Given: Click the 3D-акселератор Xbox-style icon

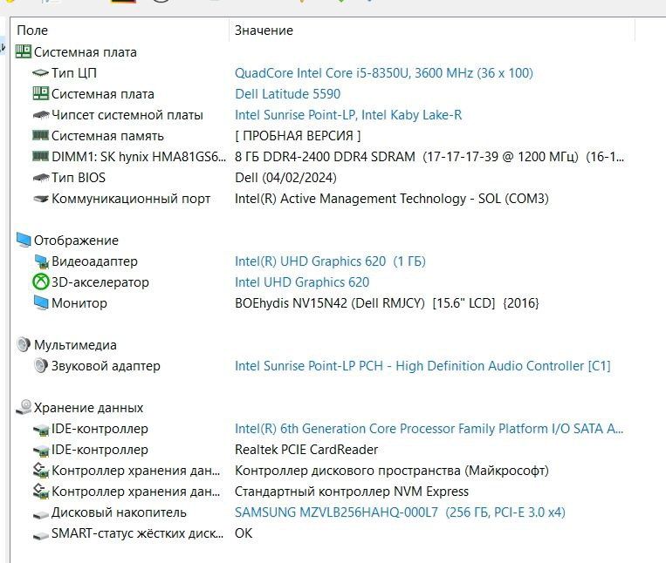Looking at the screenshot, I should click(41, 281).
